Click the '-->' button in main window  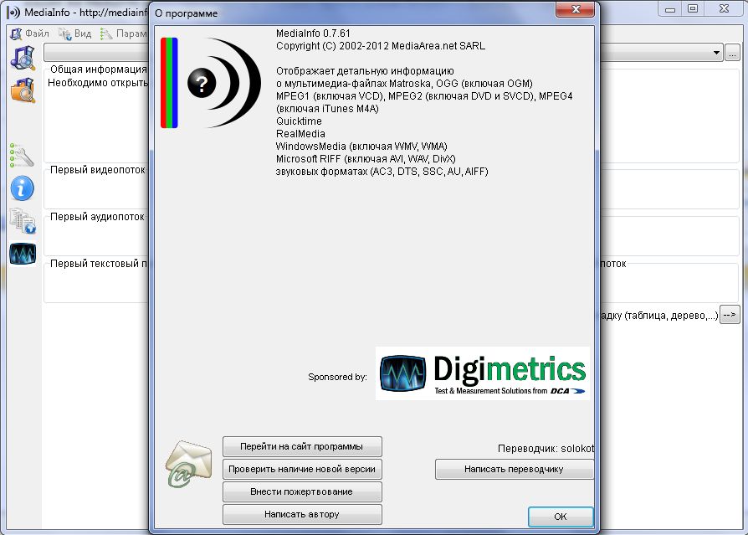730,315
